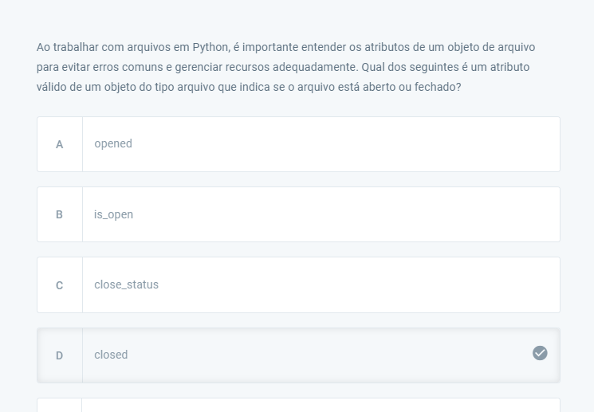Click the letter cell of the fifth option

(60, 405)
